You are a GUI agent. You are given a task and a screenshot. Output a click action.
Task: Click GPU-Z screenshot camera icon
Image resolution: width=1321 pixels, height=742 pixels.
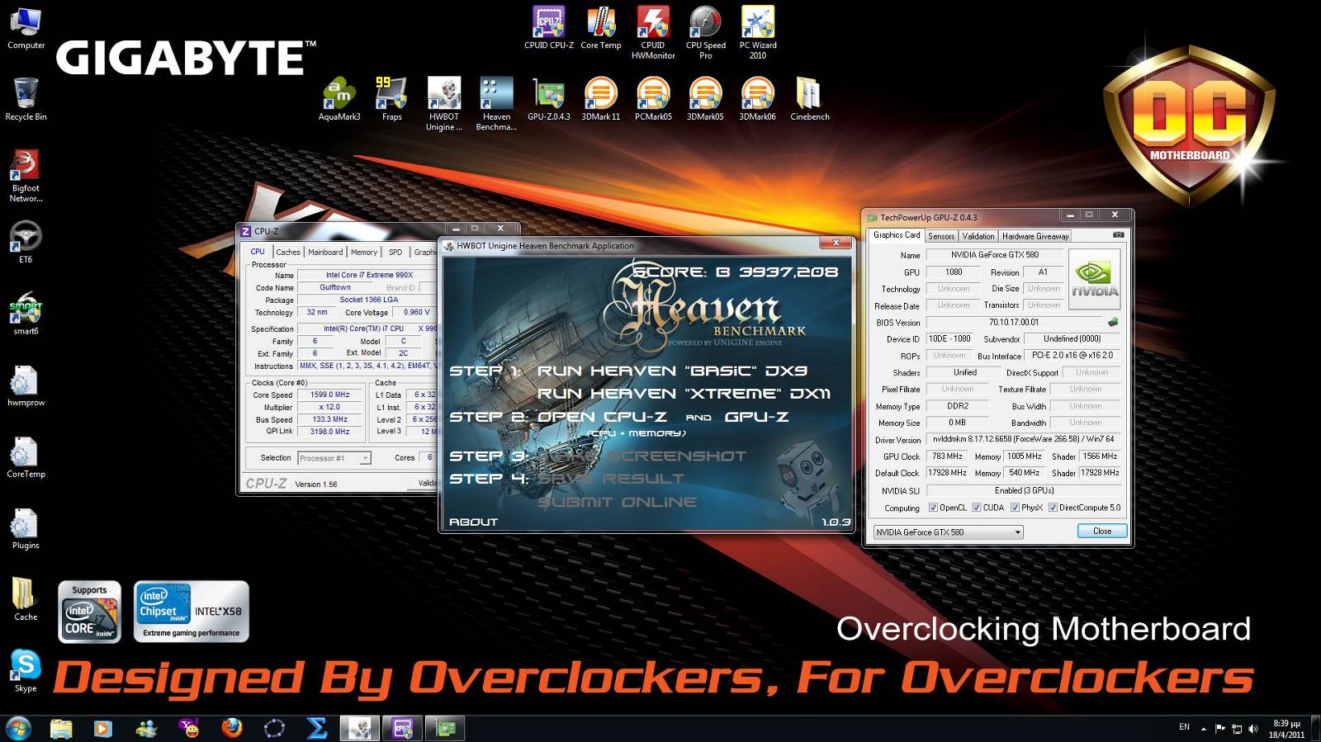click(1118, 235)
